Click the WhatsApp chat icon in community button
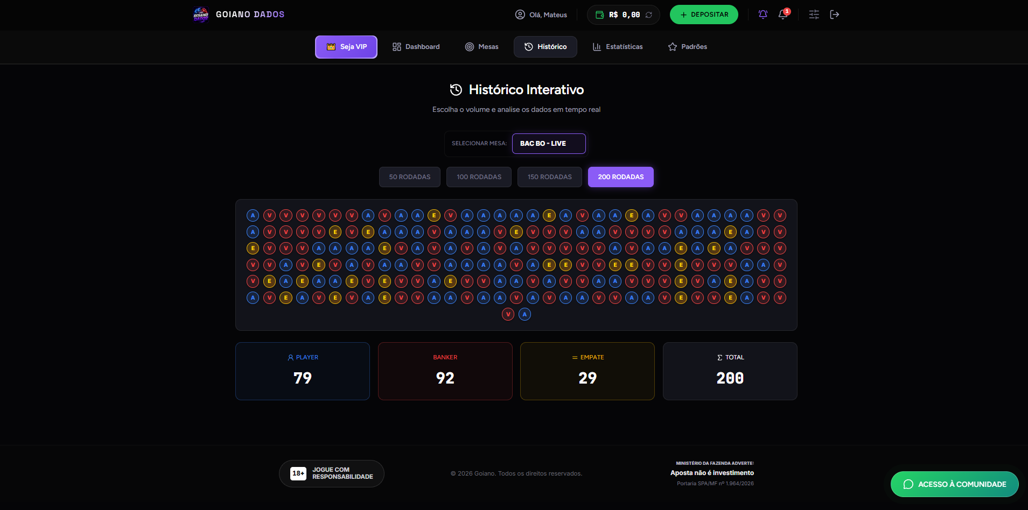Screen dimensions: 1028x510 pyautogui.click(x=908, y=484)
